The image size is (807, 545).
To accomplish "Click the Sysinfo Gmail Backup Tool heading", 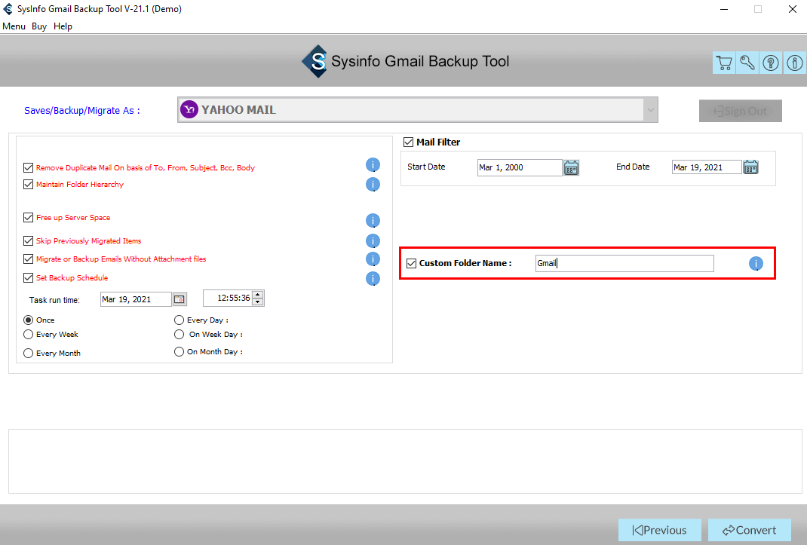I will pyautogui.click(x=420, y=61).
